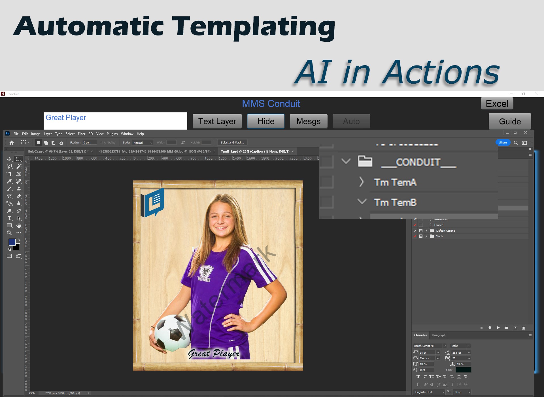Toggle Faux Italic in Character panel

click(425, 377)
